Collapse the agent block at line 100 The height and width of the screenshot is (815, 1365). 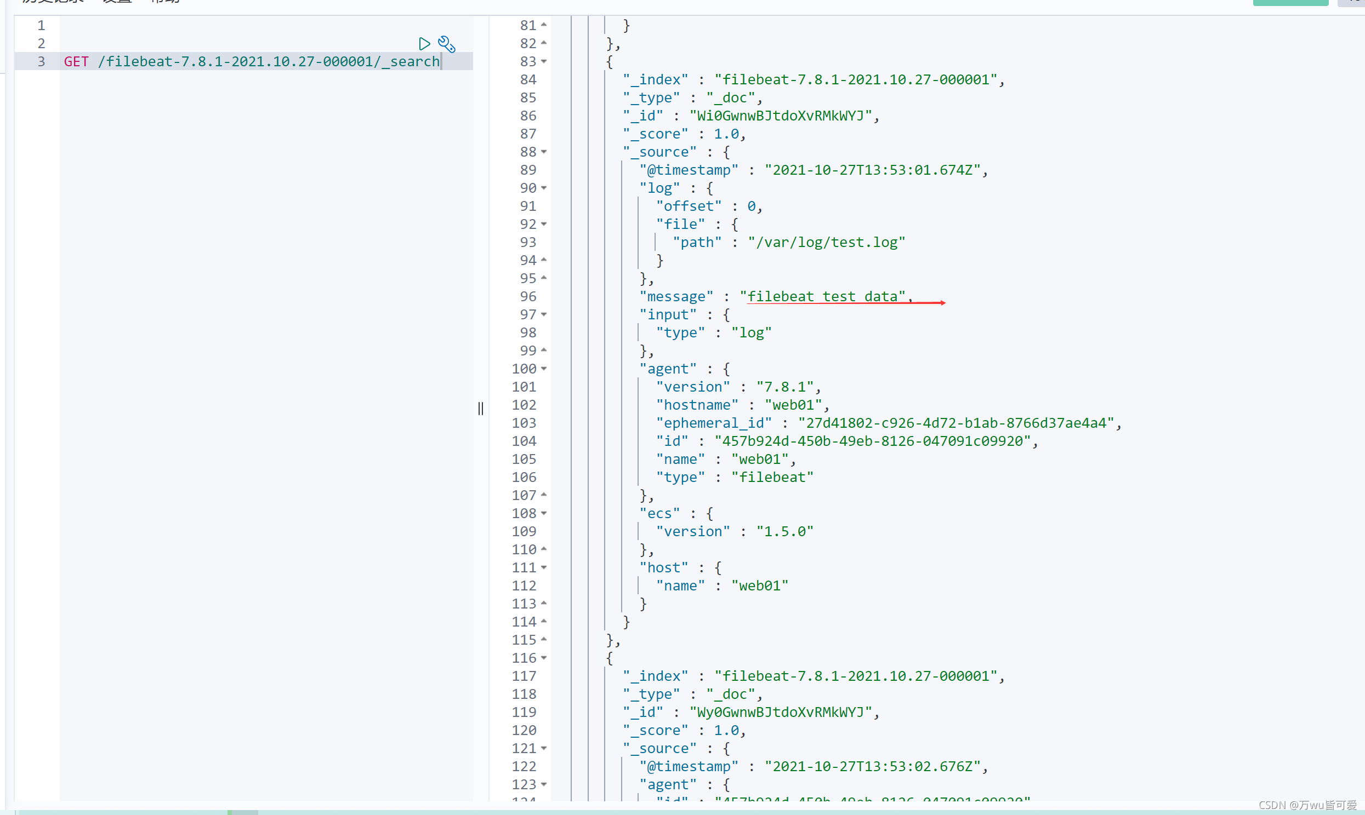(x=544, y=369)
